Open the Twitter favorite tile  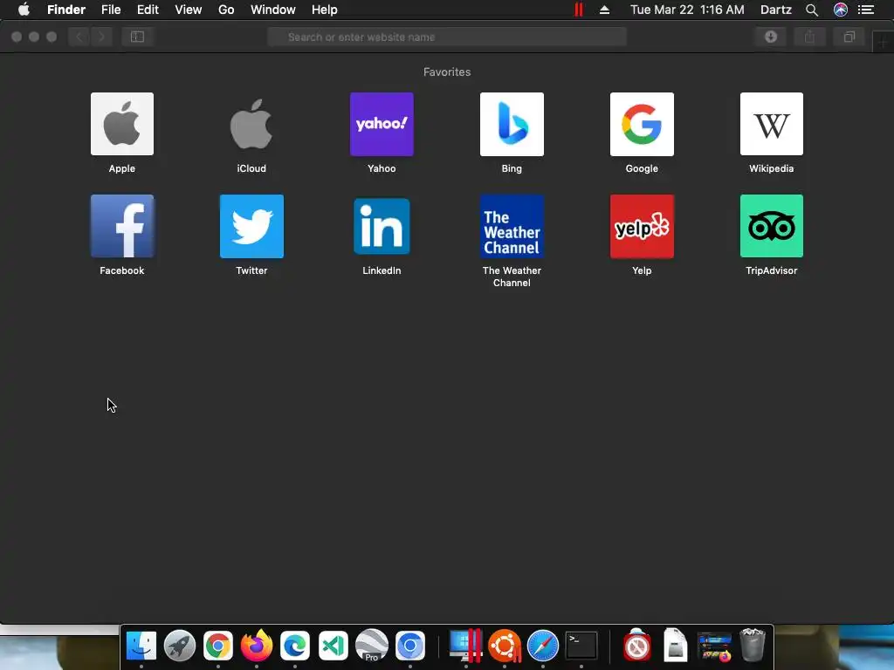(x=251, y=226)
